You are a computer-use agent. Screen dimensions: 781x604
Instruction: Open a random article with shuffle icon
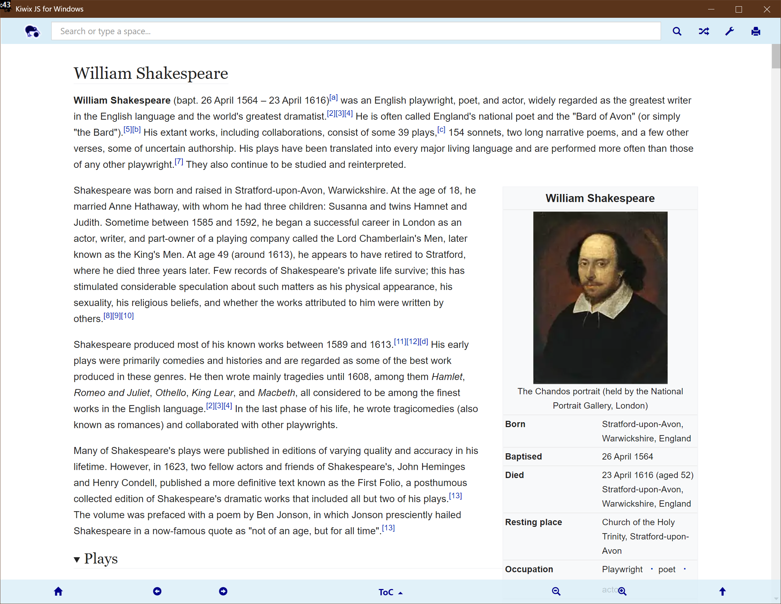[x=704, y=31]
